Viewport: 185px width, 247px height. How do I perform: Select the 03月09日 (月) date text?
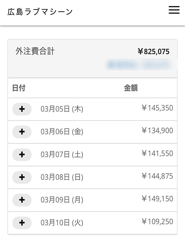[x=62, y=200]
